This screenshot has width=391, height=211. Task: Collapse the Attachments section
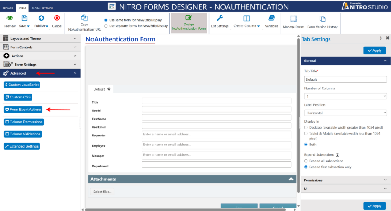tap(291, 179)
